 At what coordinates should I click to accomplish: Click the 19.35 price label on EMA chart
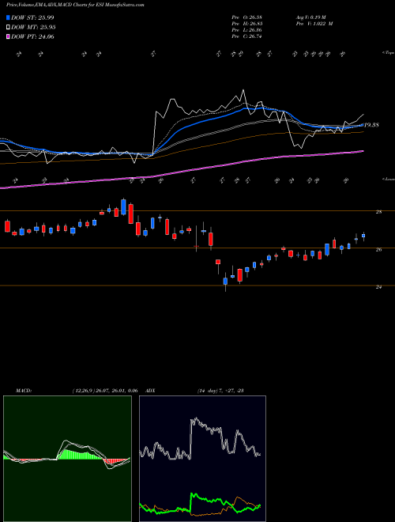click(371, 125)
